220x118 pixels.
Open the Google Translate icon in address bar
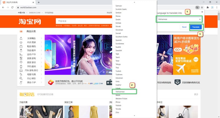(197, 7)
